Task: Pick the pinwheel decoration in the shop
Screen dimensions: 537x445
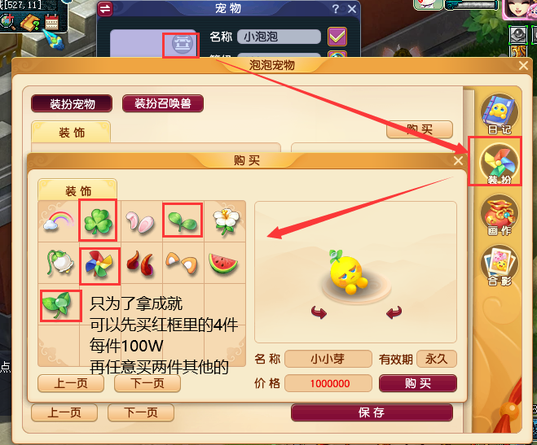Action: click(99, 265)
